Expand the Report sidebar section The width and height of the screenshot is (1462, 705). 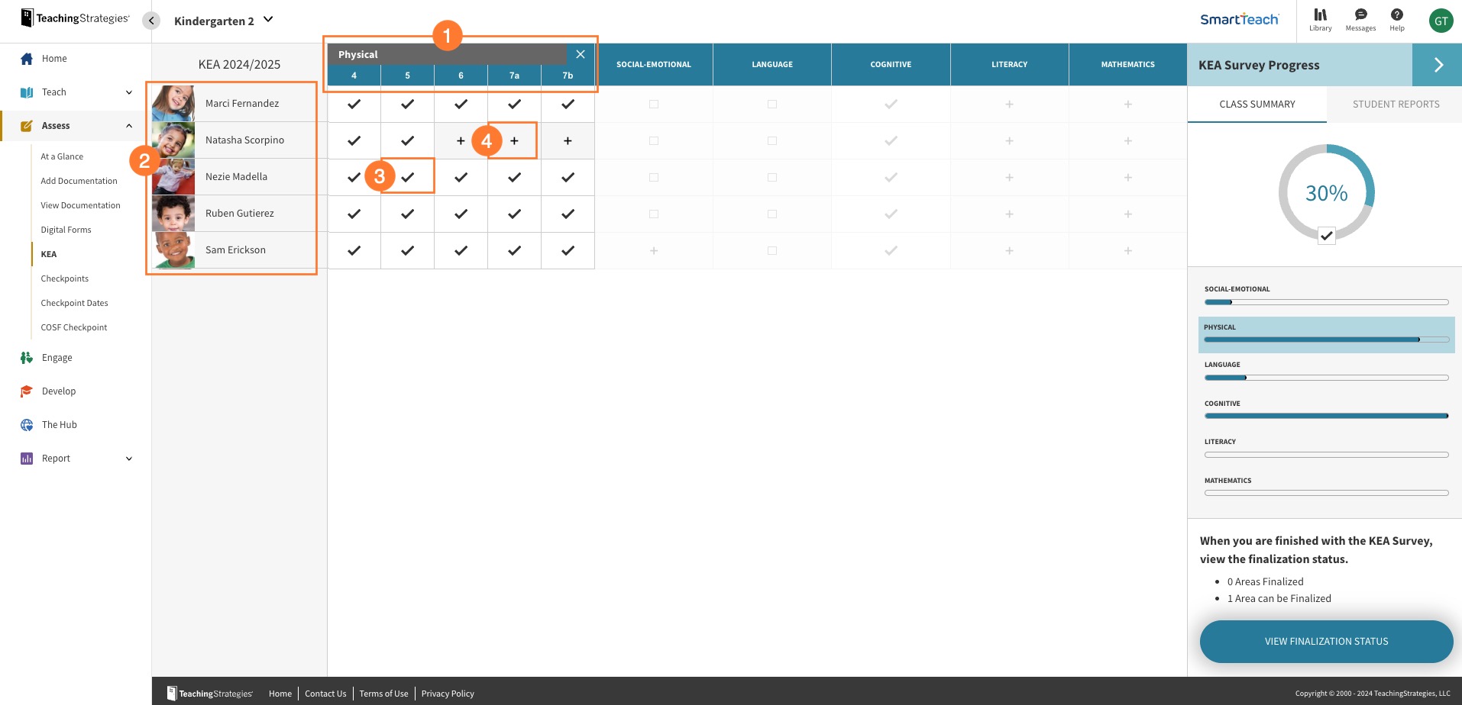click(128, 458)
